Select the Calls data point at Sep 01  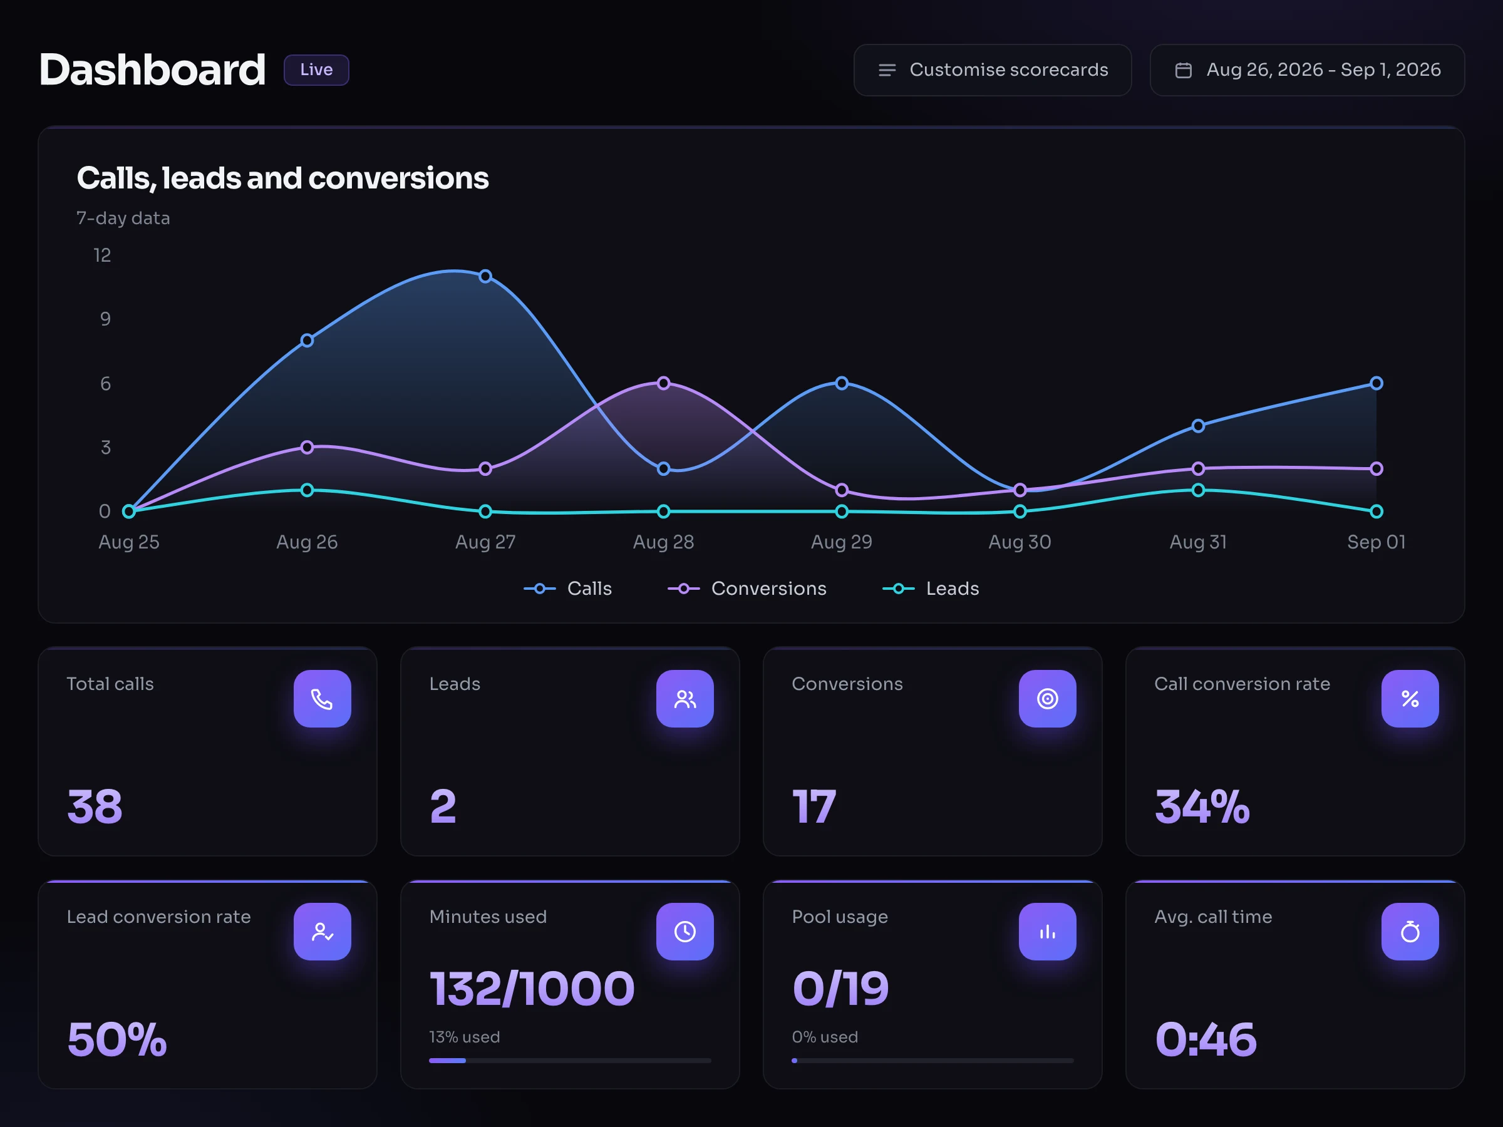pos(1376,383)
